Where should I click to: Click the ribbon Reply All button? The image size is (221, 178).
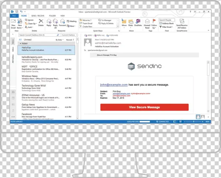pyautogui.click(x=55, y=24)
